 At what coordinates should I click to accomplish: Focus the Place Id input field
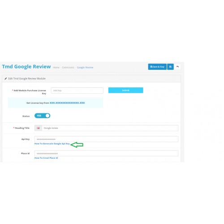pos(106,153)
